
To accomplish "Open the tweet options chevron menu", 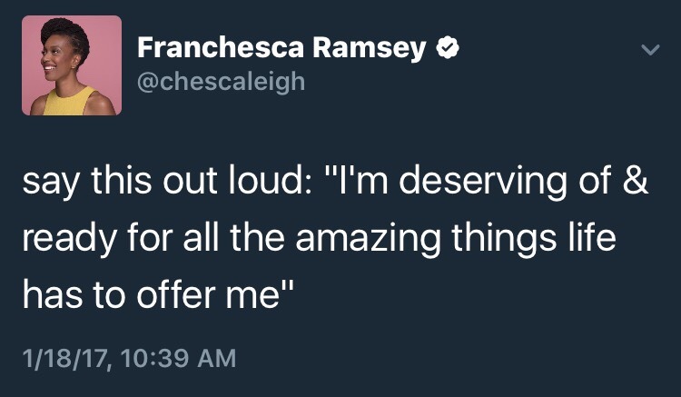I will click(x=646, y=52).
